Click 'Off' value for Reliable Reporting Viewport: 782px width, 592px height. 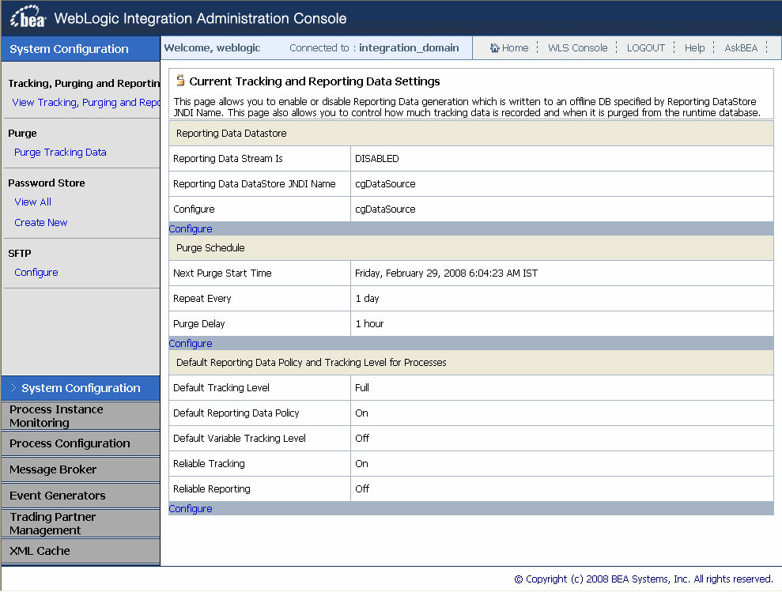(362, 488)
